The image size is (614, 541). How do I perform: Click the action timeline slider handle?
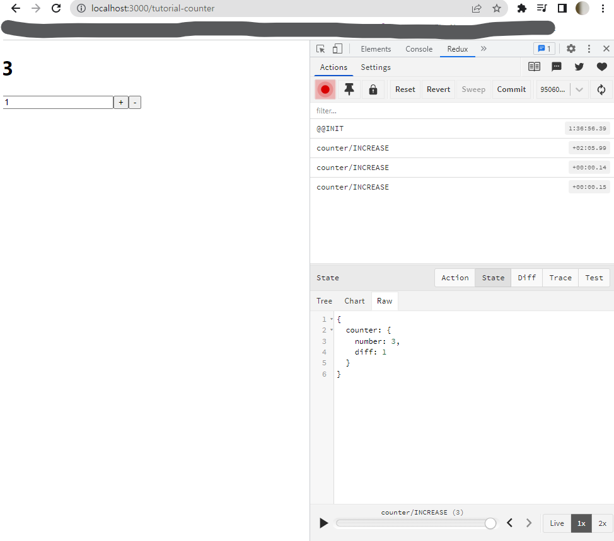[x=490, y=523]
